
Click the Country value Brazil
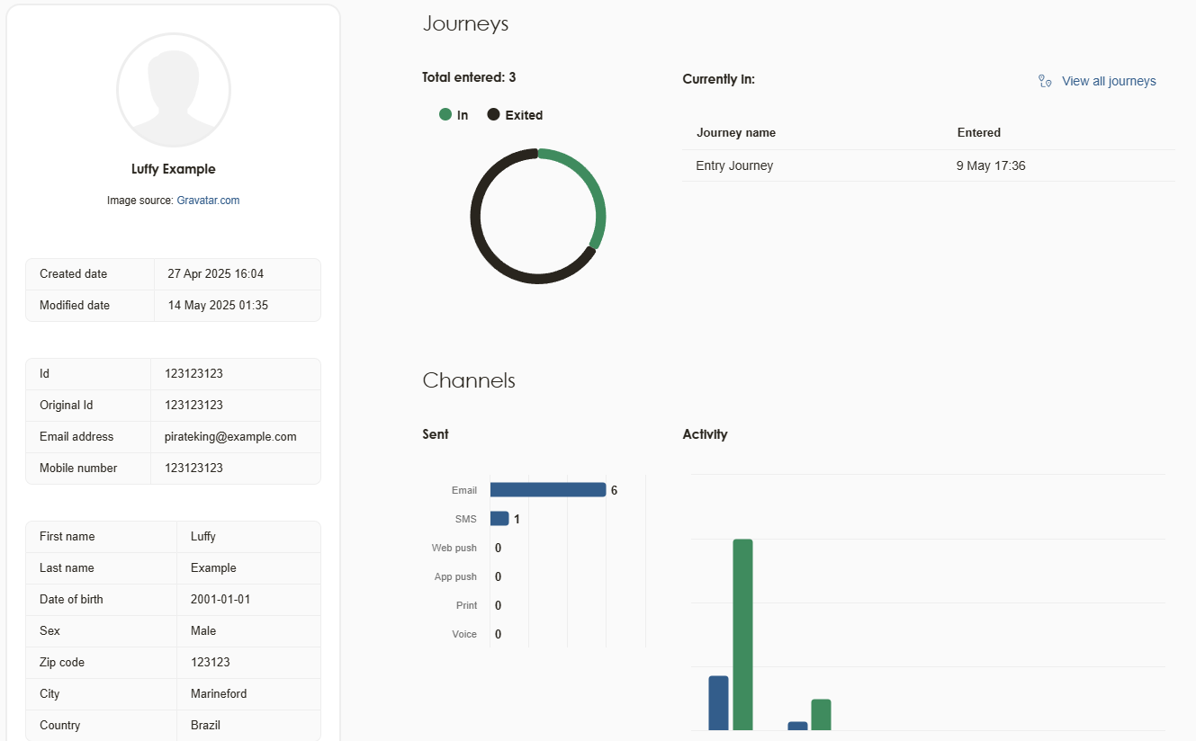205,726
